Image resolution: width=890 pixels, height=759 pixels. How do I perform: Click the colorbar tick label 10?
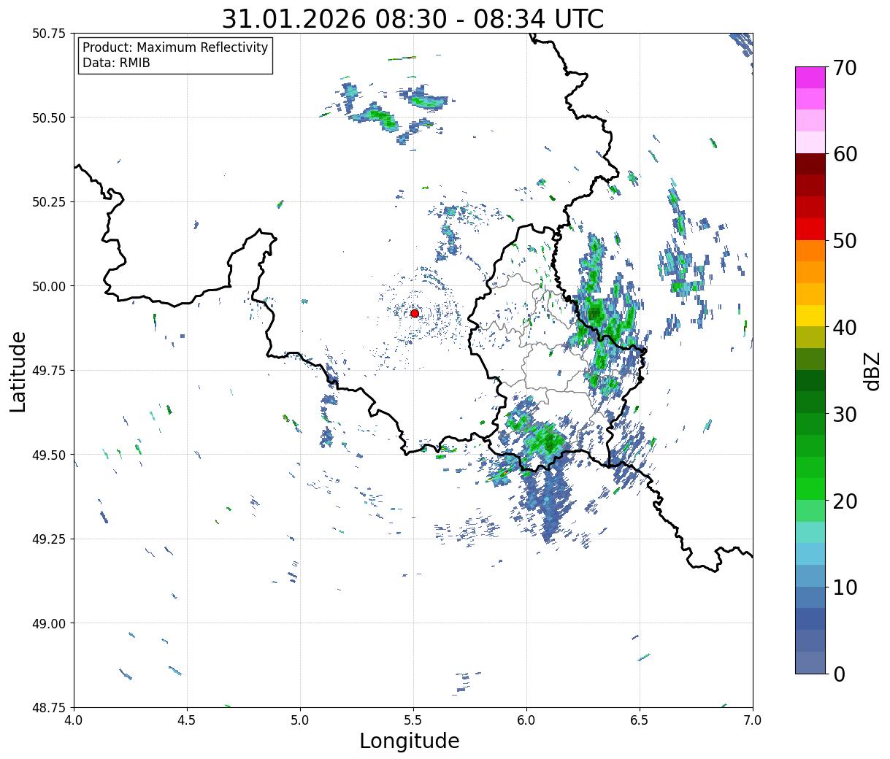point(845,587)
